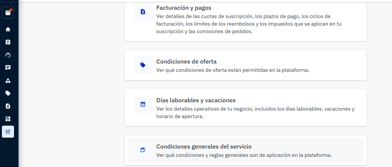392x167 pixels.
Task: Click the Días laborables y vacaciones heading
Action: pyautogui.click(x=196, y=100)
